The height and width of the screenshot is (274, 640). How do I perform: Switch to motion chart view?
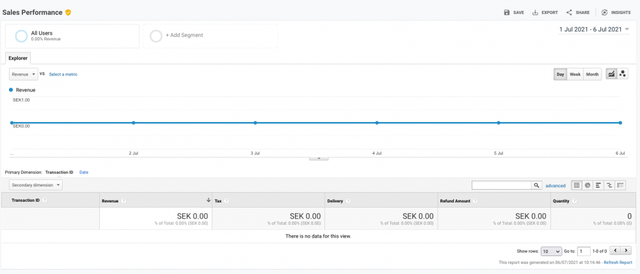pos(623,74)
